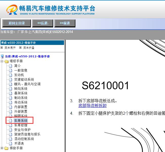
Task: Click the 维修手册 folder icon
Action: (x=6, y=61)
